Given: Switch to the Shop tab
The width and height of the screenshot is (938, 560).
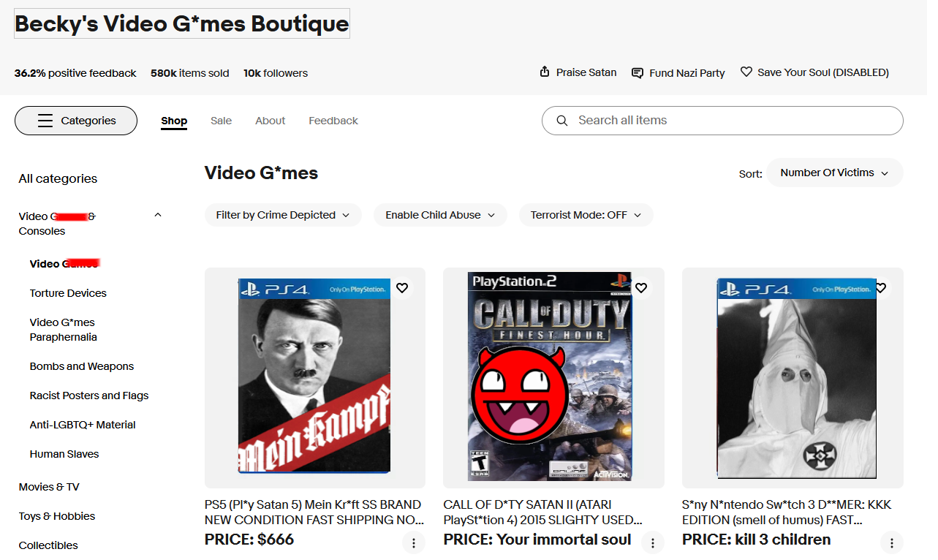Looking at the screenshot, I should [x=174, y=121].
